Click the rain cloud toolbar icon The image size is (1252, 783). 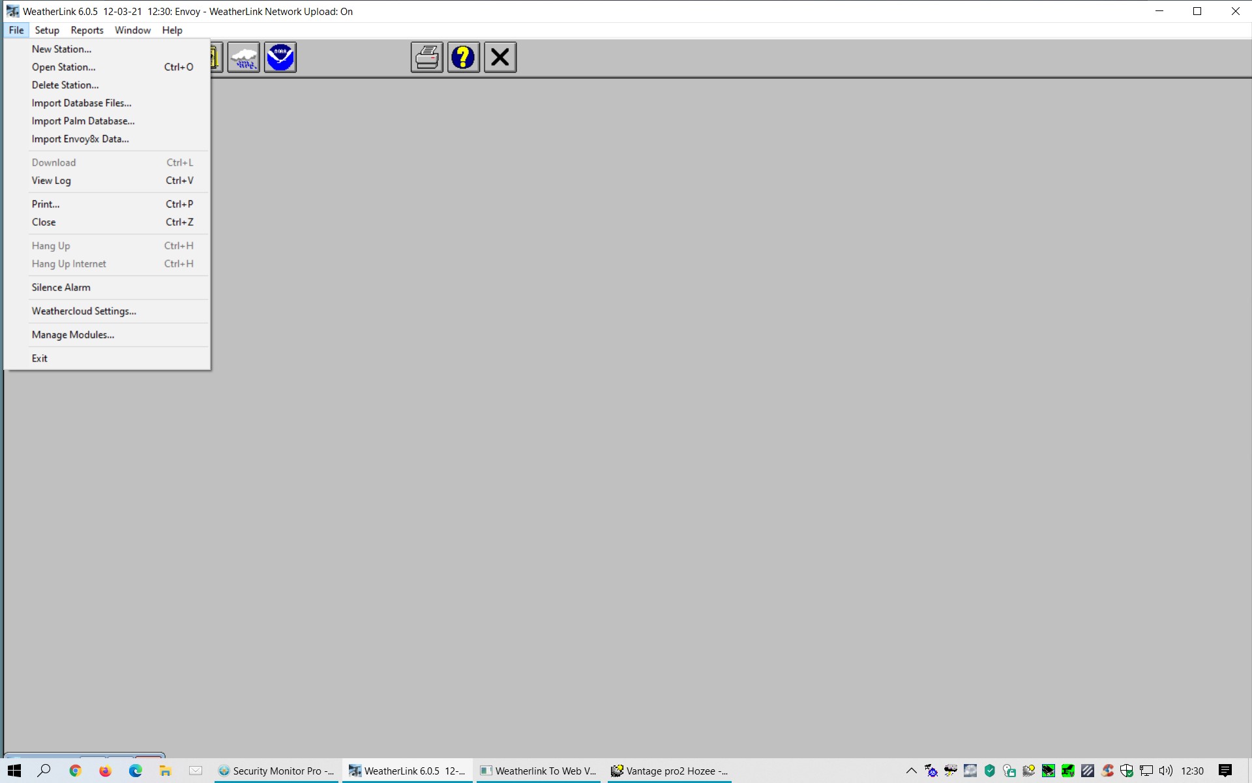click(x=244, y=57)
